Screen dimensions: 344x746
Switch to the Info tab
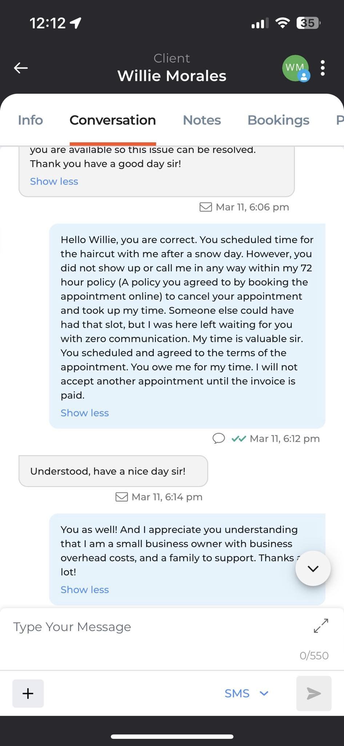(x=31, y=120)
